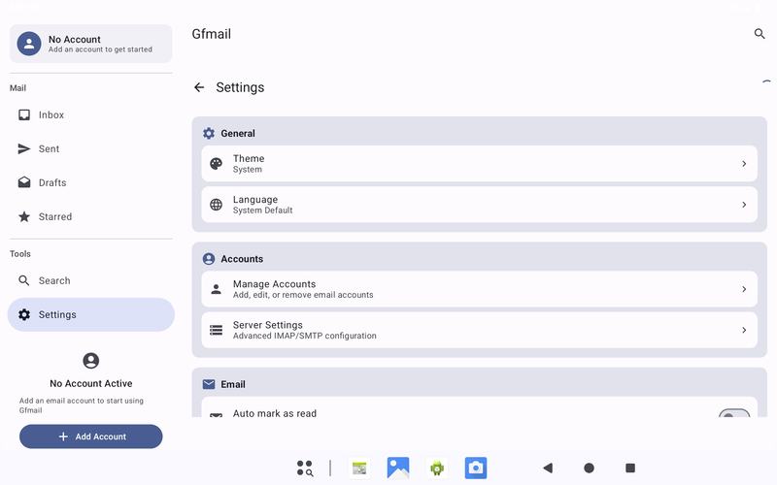Open the gallery app in taskbar
The height and width of the screenshot is (485, 777).
(398, 468)
